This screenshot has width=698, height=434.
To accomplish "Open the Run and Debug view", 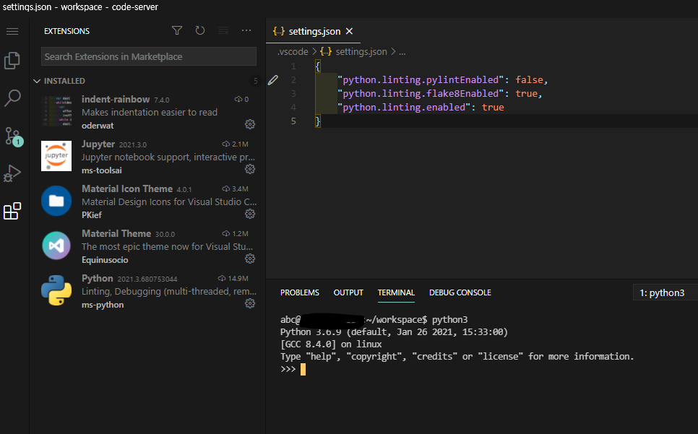I will [x=12, y=173].
